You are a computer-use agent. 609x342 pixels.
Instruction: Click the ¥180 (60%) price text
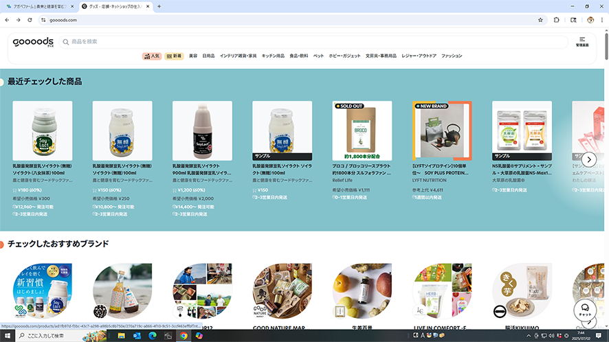(x=30, y=190)
